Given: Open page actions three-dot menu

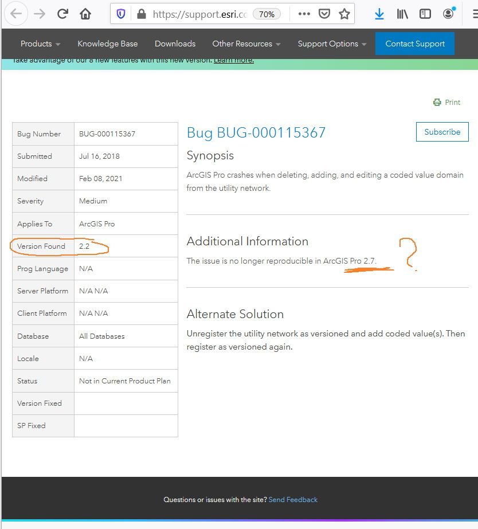Looking at the screenshot, I should click(x=304, y=14).
